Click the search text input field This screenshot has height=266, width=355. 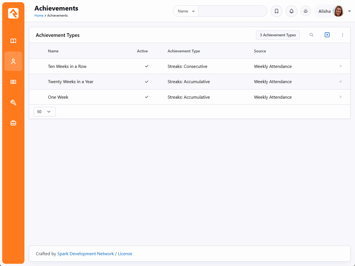point(232,11)
